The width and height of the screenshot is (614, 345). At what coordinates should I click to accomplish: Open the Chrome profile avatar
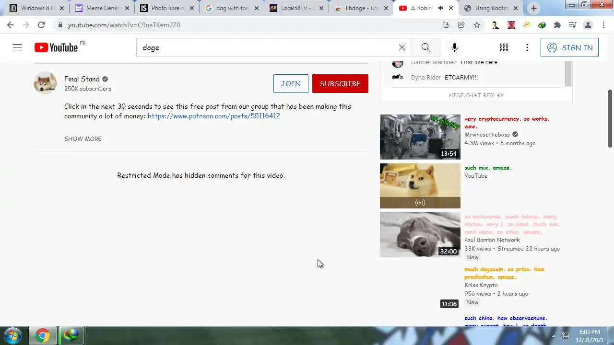pos(588,25)
